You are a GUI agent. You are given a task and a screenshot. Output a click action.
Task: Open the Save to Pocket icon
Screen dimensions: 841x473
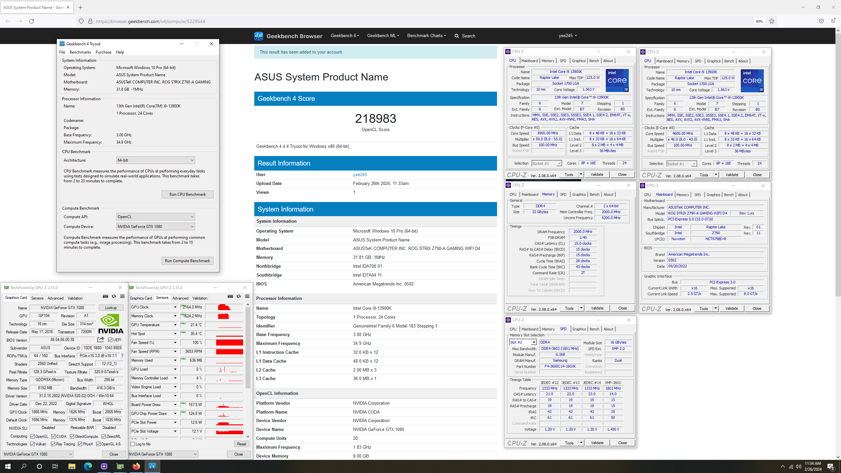[x=821, y=21]
